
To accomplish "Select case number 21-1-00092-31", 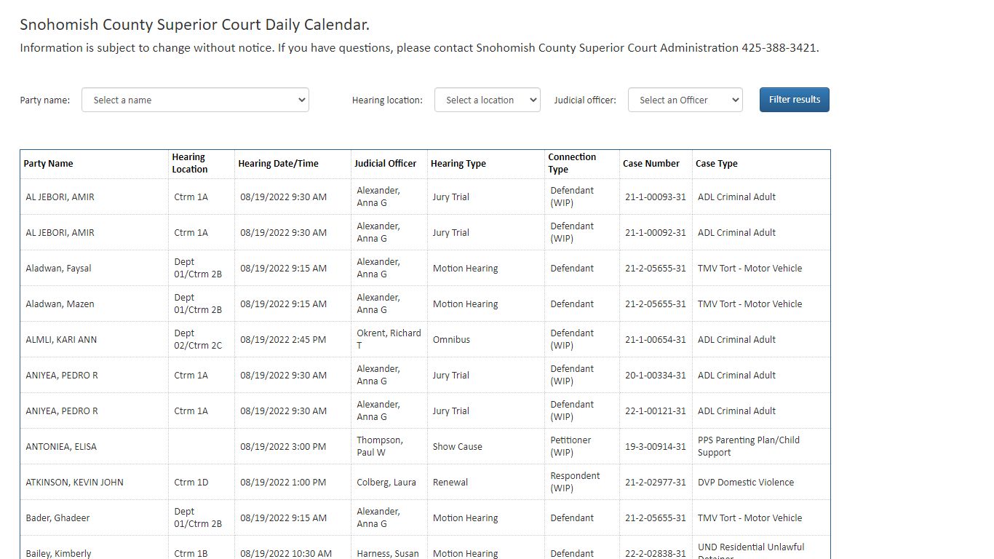I will 656,233.
